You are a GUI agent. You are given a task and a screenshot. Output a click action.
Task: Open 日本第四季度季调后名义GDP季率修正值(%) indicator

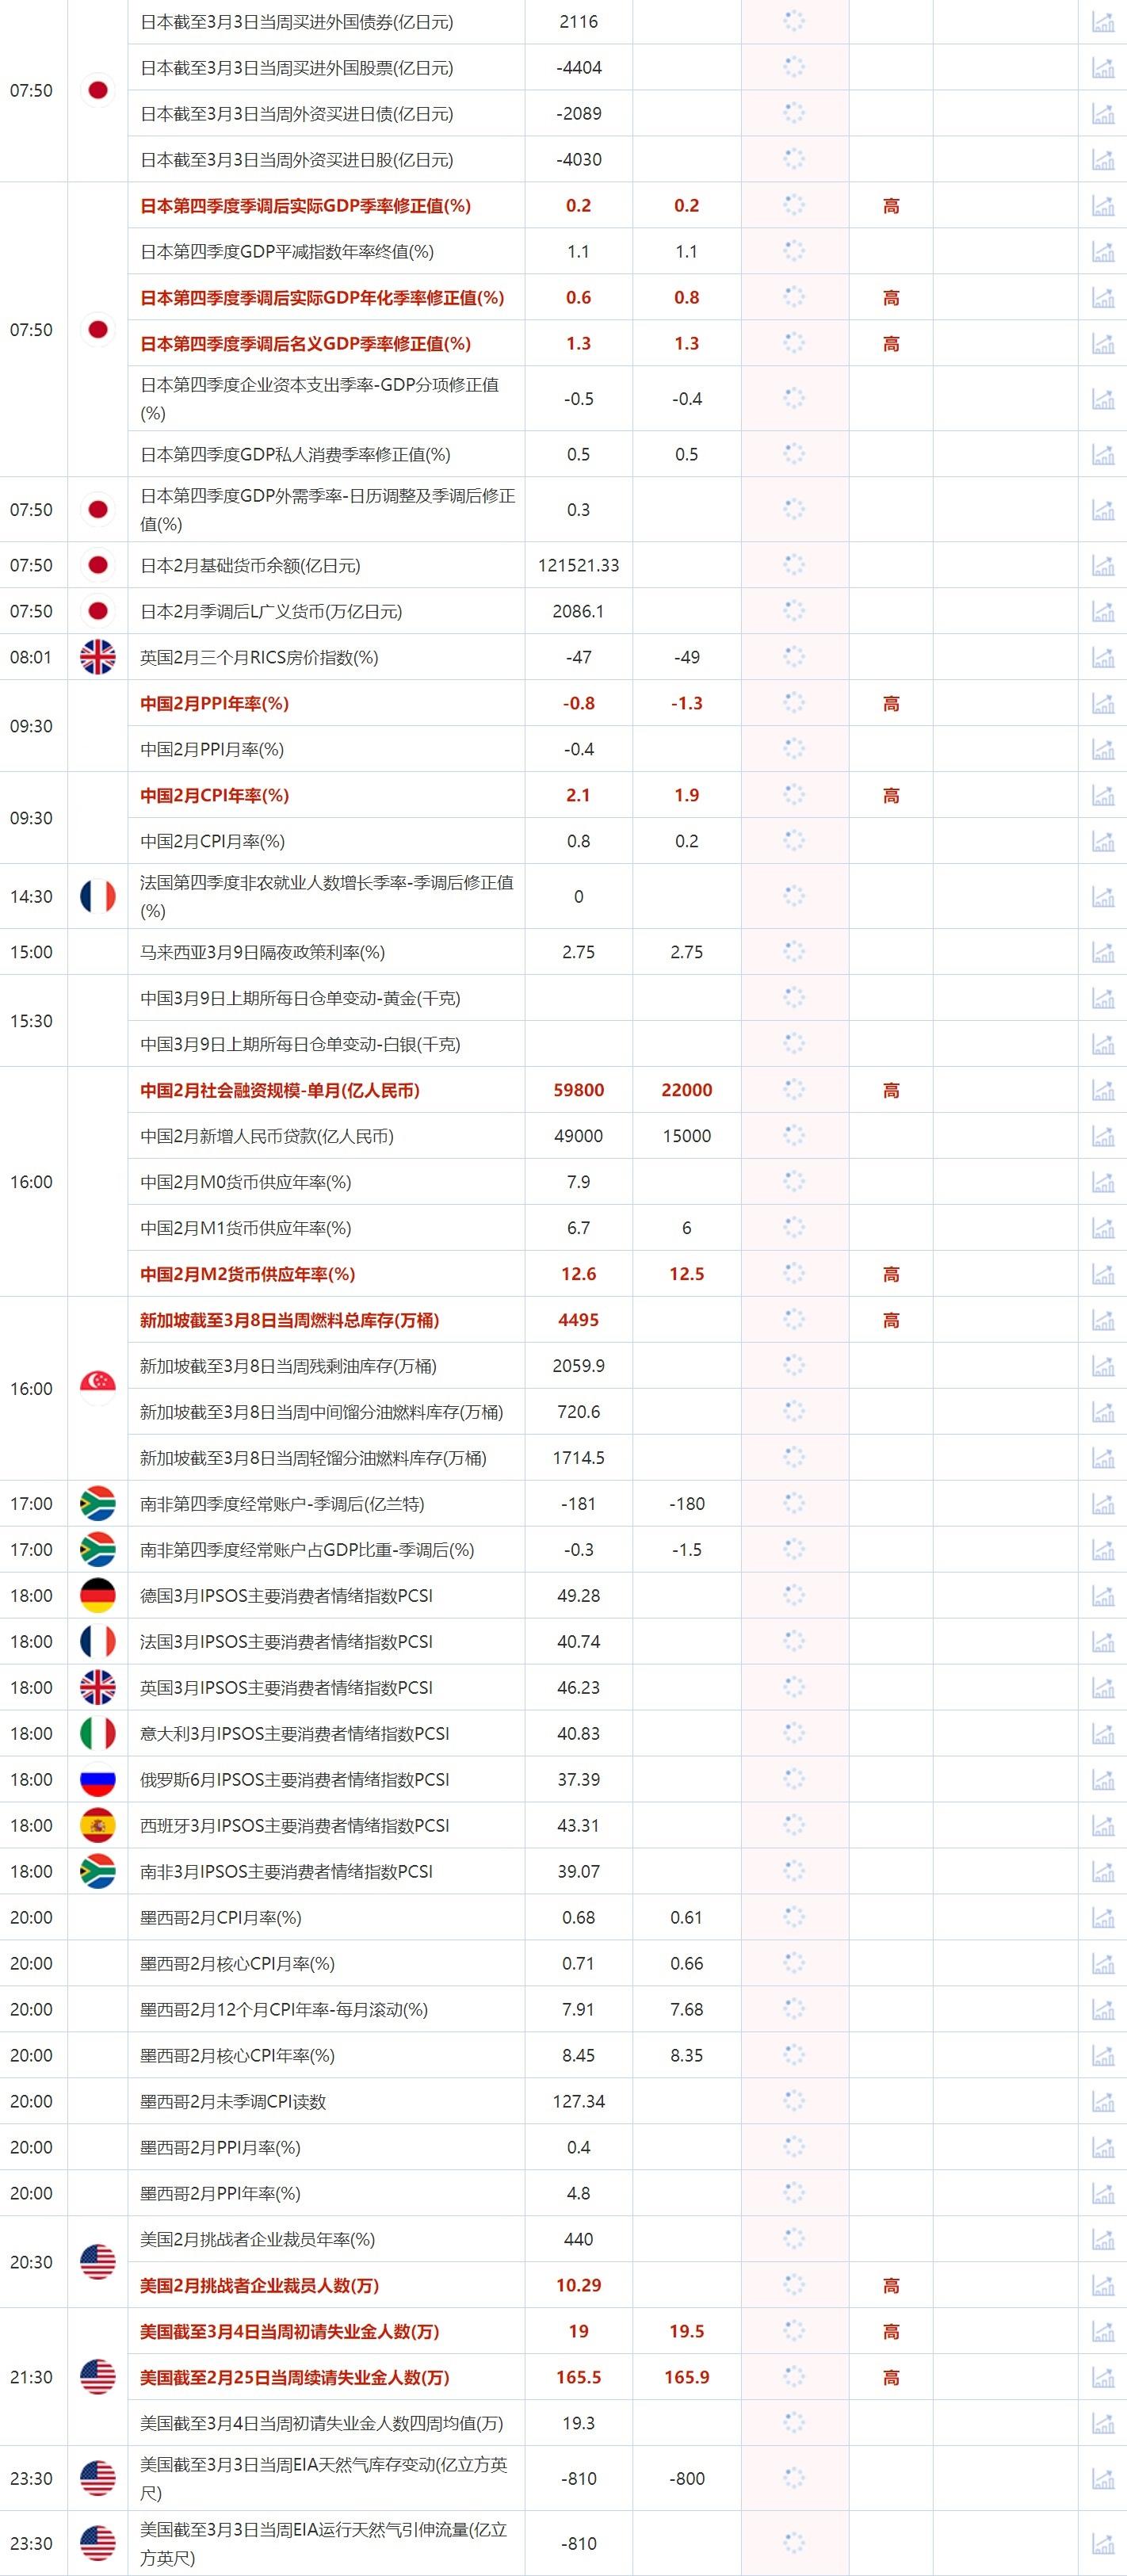point(305,344)
